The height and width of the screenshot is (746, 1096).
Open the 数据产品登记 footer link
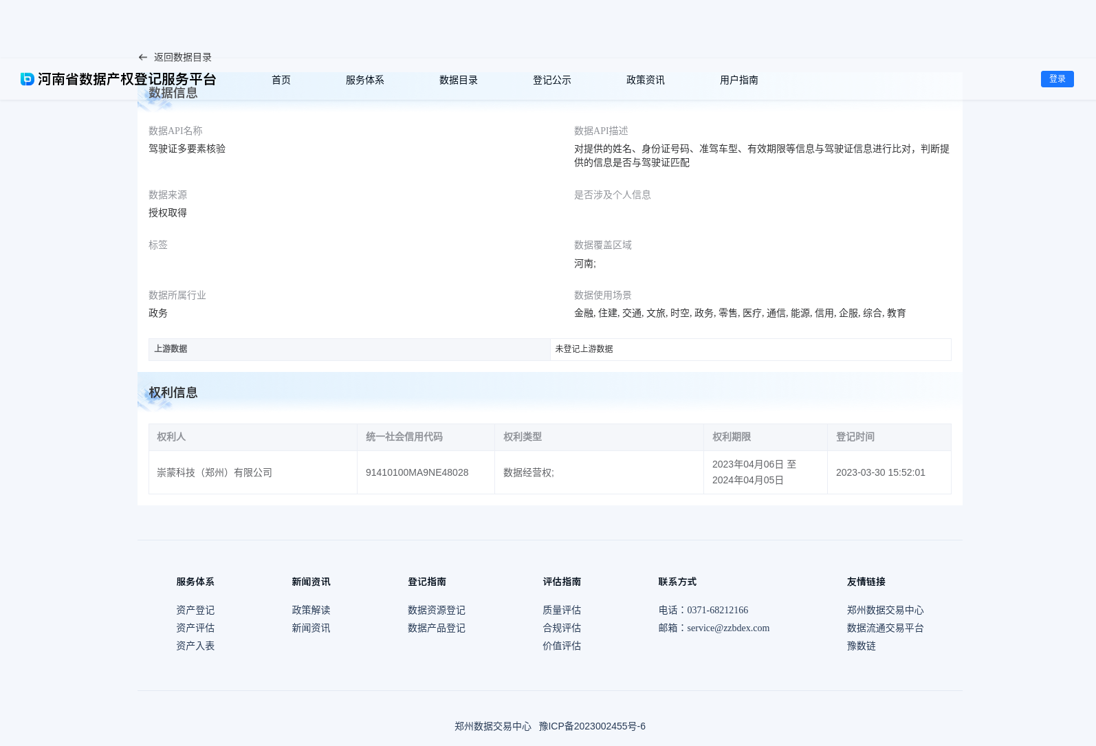tap(437, 628)
